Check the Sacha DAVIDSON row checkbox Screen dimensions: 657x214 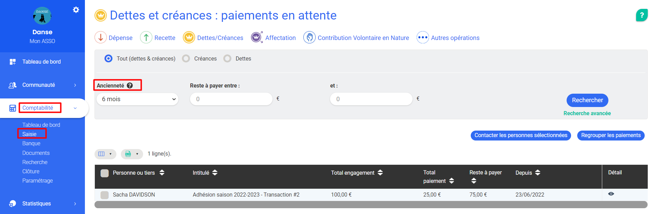[x=104, y=195]
